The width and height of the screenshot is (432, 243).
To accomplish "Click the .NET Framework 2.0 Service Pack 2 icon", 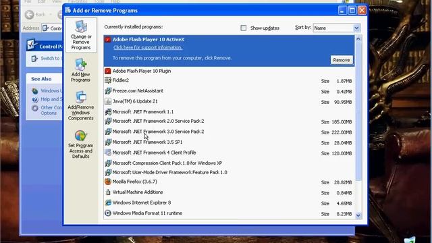I will [108, 121].
